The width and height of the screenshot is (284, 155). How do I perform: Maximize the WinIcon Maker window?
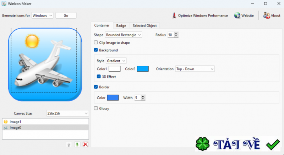click(x=266, y=4)
